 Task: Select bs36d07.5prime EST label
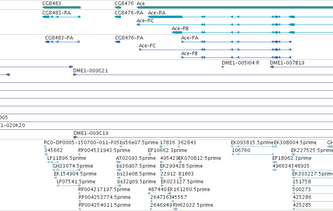coord(136,166)
